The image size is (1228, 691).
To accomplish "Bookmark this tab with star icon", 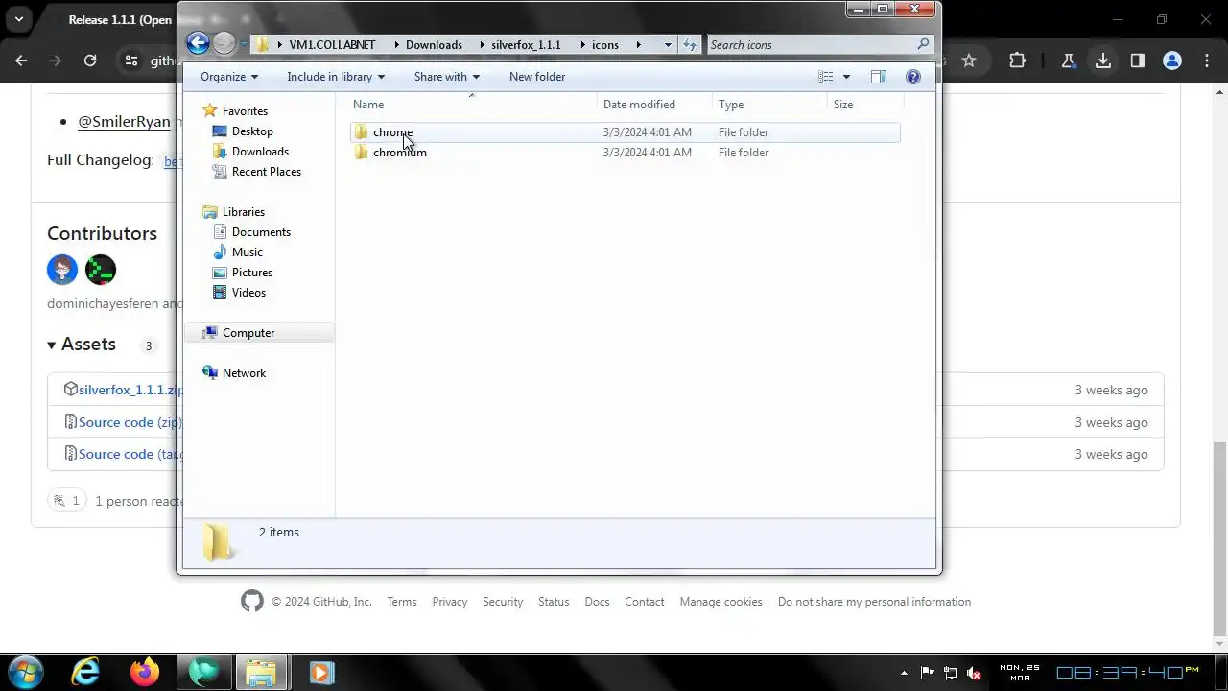I will point(969,60).
